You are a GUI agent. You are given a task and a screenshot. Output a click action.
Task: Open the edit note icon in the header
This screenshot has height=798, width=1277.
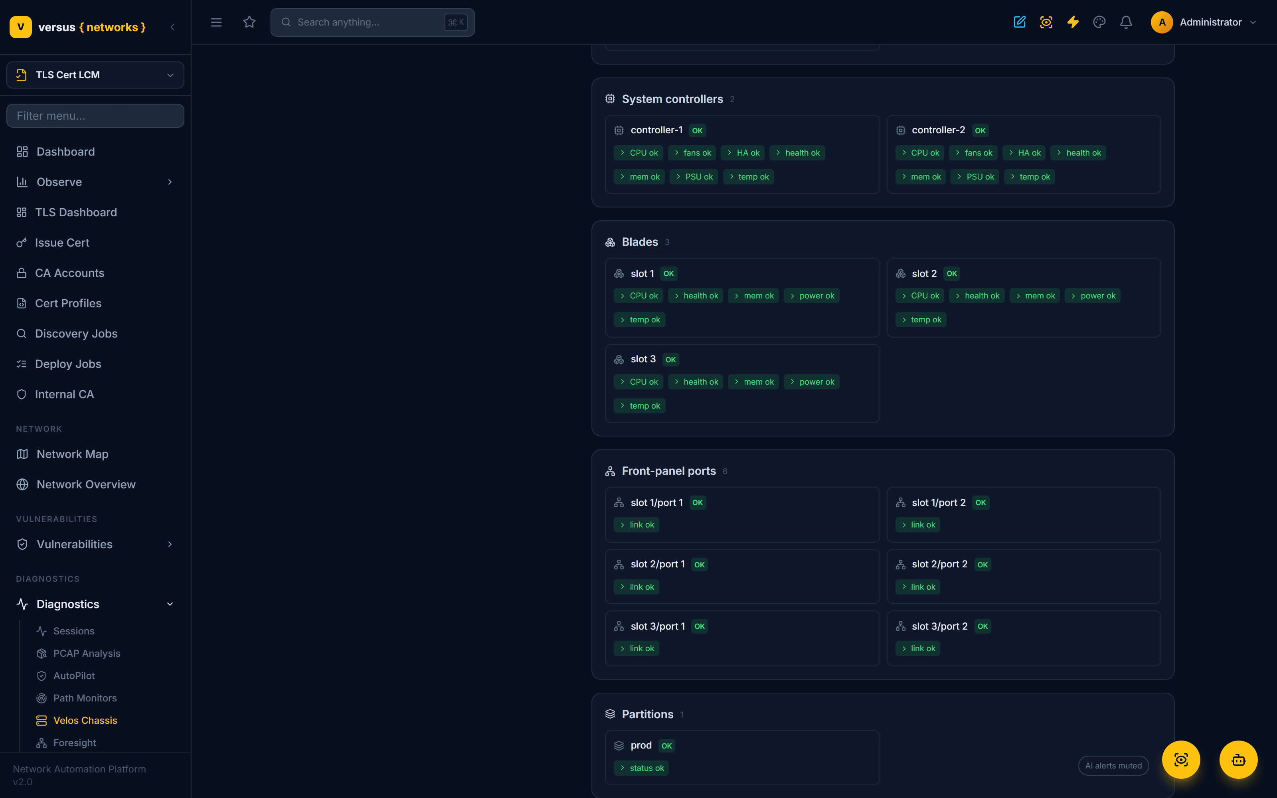coord(1020,22)
